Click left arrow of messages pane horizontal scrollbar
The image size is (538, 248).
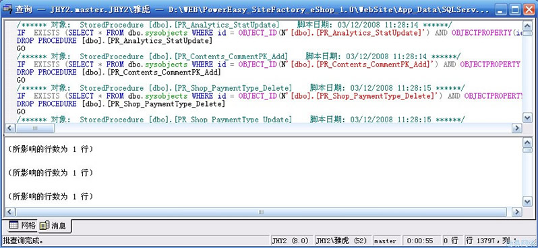pyautogui.click(x=10, y=212)
